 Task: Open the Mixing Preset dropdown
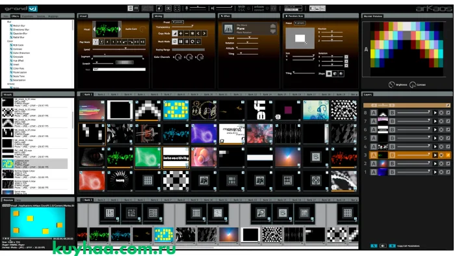coord(177,22)
